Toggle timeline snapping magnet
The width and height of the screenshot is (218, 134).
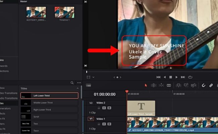click(x=204, y=85)
